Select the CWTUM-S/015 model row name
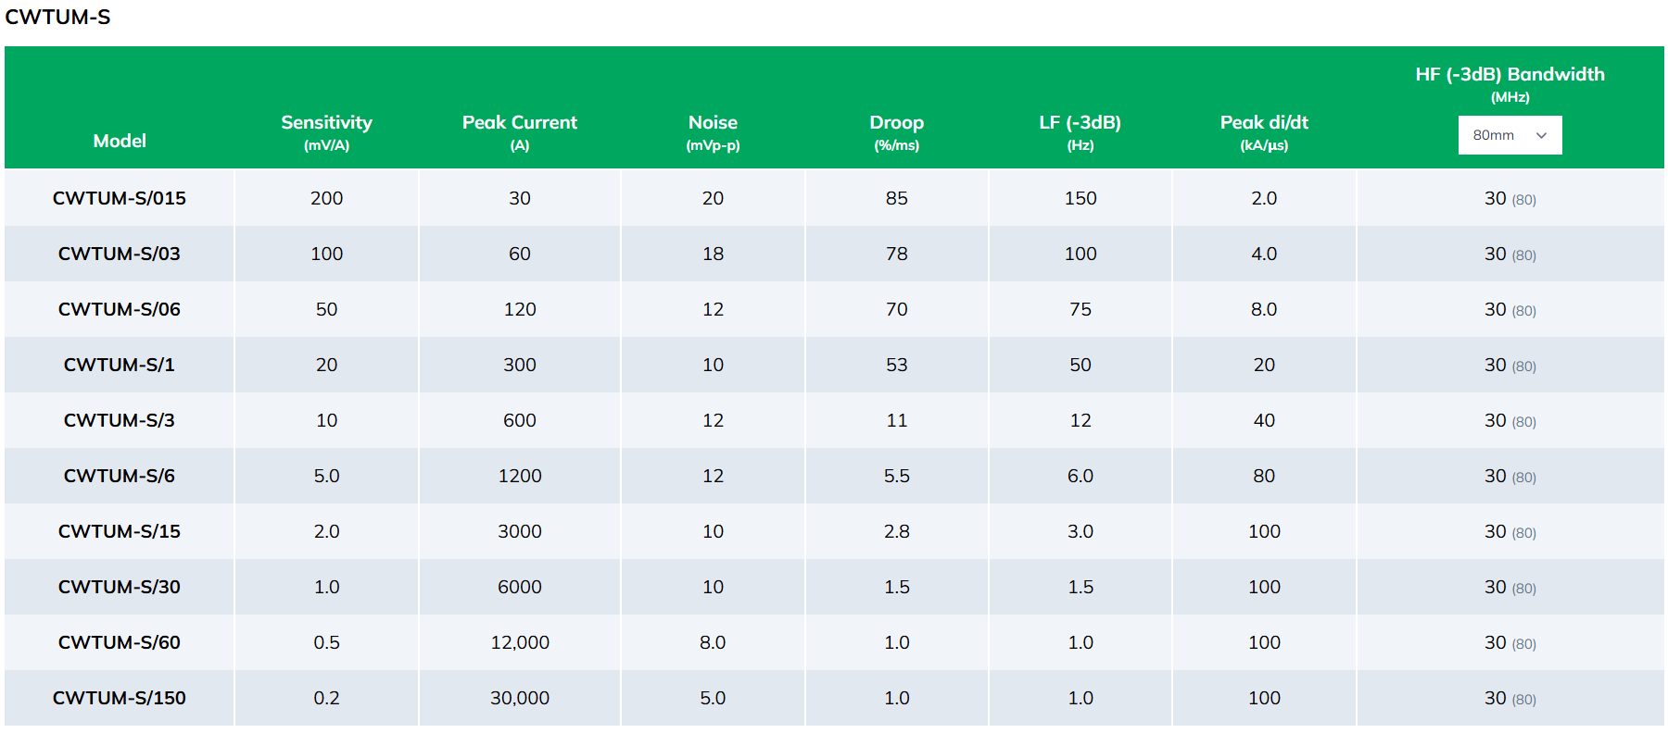This screenshot has height=733, width=1668. [x=120, y=198]
